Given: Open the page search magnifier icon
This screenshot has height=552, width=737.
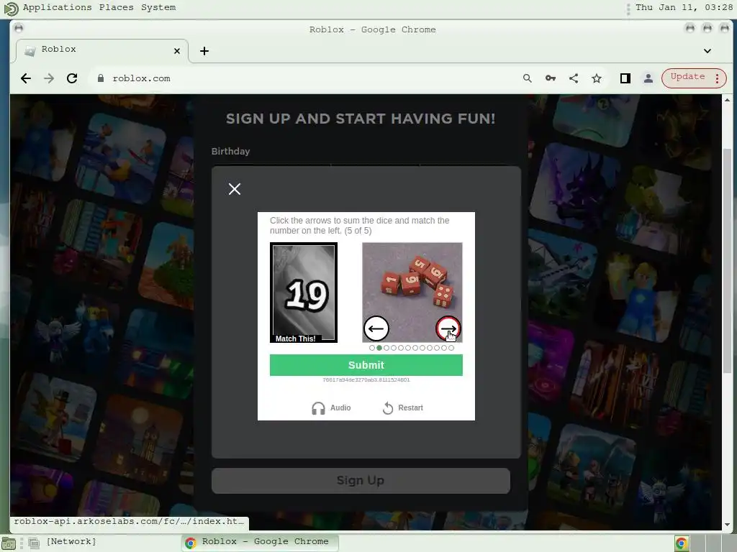Looking at the screenshot, I should (528, 78).
